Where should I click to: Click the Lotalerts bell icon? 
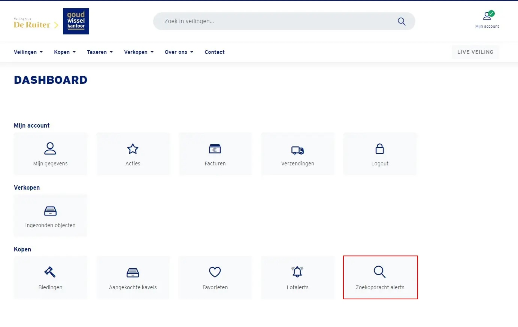[x=297, y=272]
